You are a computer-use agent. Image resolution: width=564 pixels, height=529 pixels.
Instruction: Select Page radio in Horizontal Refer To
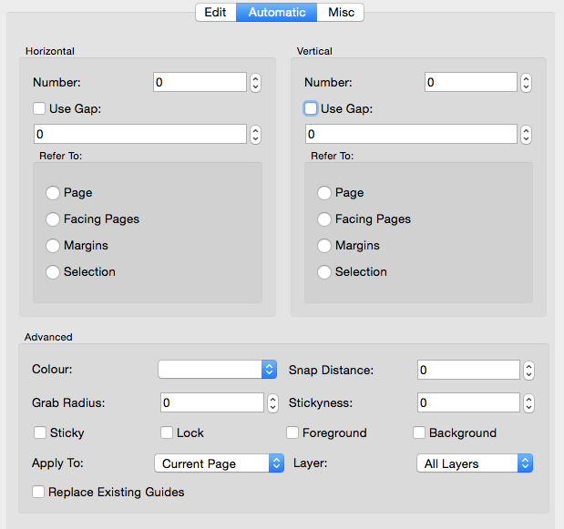click(53, 193)
